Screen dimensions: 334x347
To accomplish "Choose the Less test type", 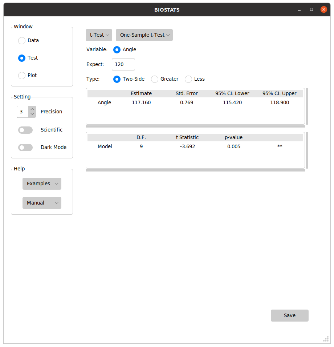I will (x=188, y=79).
